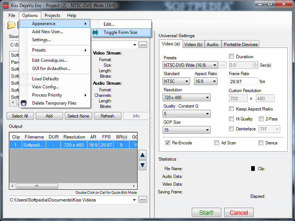Select the Softpedi... filename cell

point(34,145)
